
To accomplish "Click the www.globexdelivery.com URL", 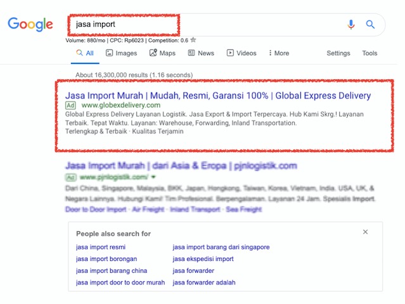I will pyautogui.click(x=121, y=105).
